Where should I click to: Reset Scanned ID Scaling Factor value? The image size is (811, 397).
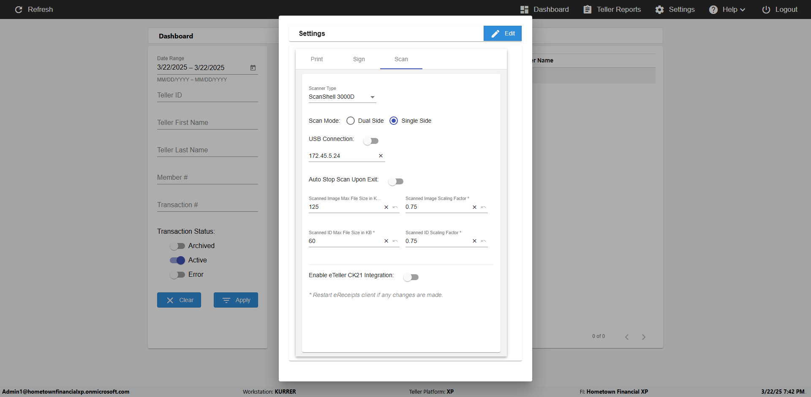coord(484,241)
